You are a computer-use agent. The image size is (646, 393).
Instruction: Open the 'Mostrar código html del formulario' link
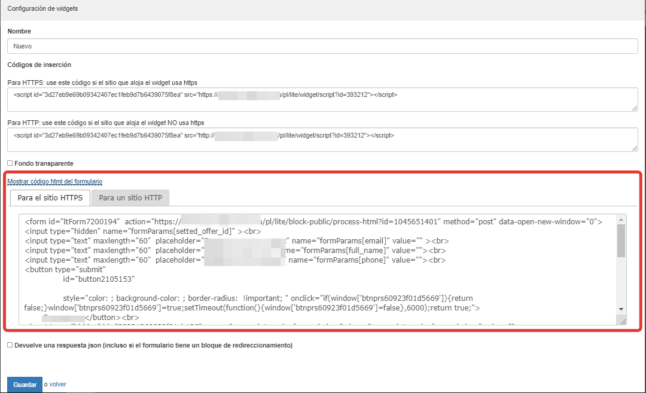(55, 181)
